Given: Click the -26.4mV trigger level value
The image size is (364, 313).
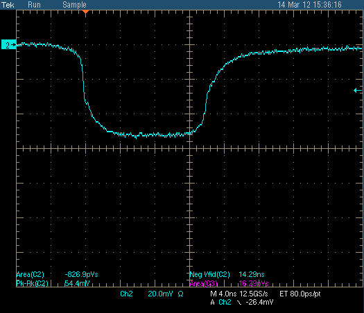Looking at the screenshot, I should coord(259,302).
